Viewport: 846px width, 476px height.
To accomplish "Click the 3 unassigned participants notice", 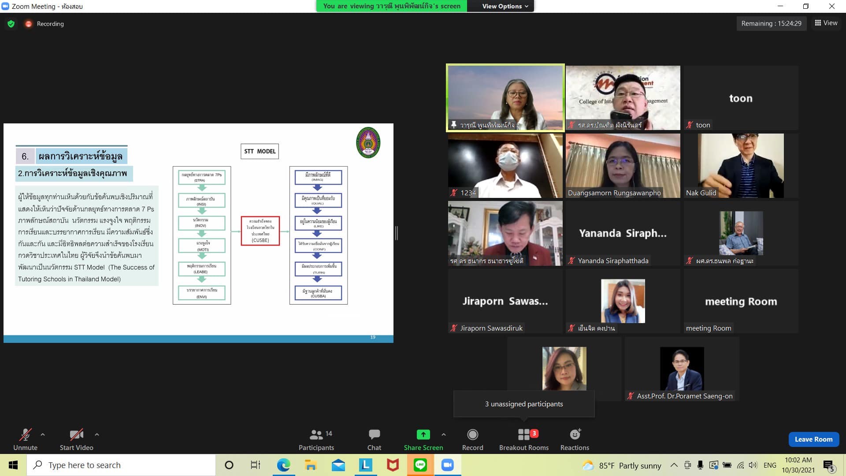I will tap(524, 404).
